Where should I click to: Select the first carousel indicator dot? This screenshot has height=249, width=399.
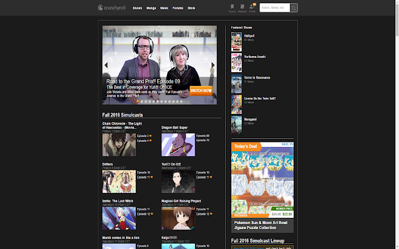[x=138, y=101]
